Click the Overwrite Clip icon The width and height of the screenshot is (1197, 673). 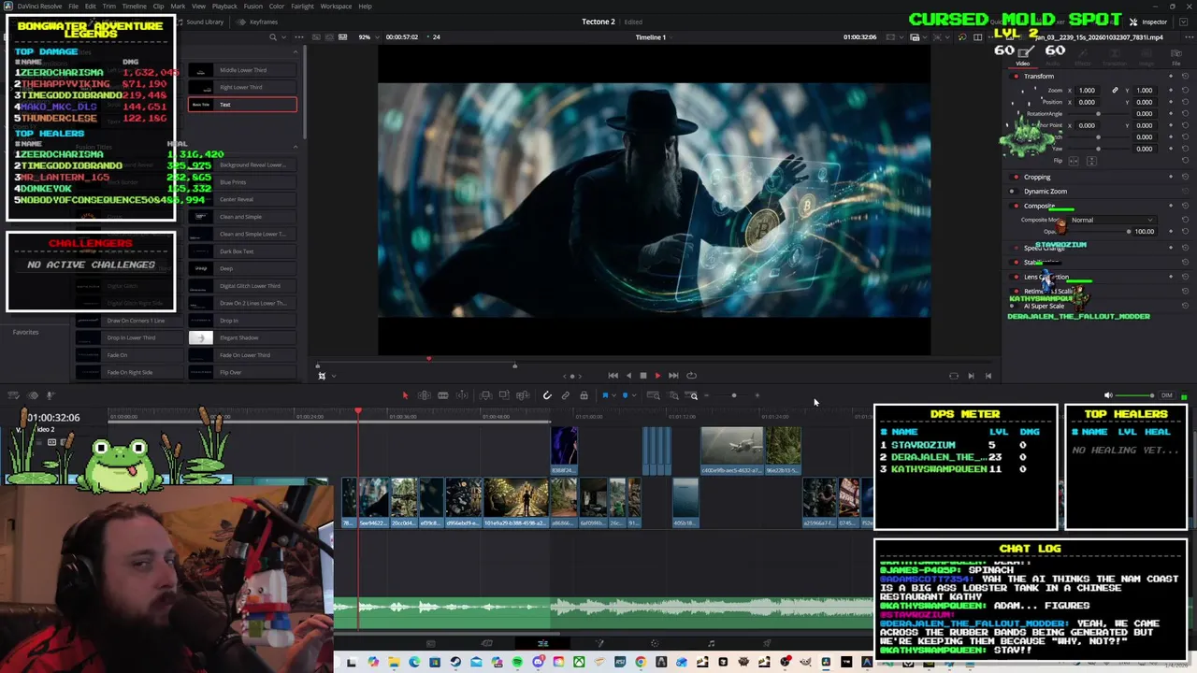(x=504, y=395)
